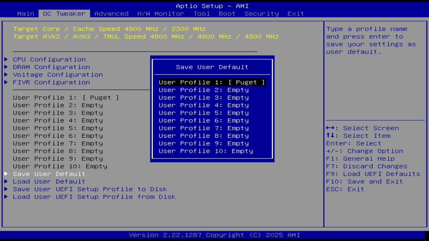This screenshot has width=429, height=241.
Task: Click the arrow beside Load User Default
Action: click(6, 181)
